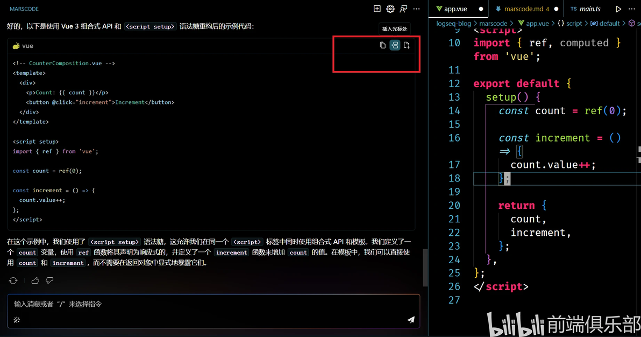Select marscode folder in breadcrumb
The height and width of the screenshot is (337, 641).
(493, 23)
